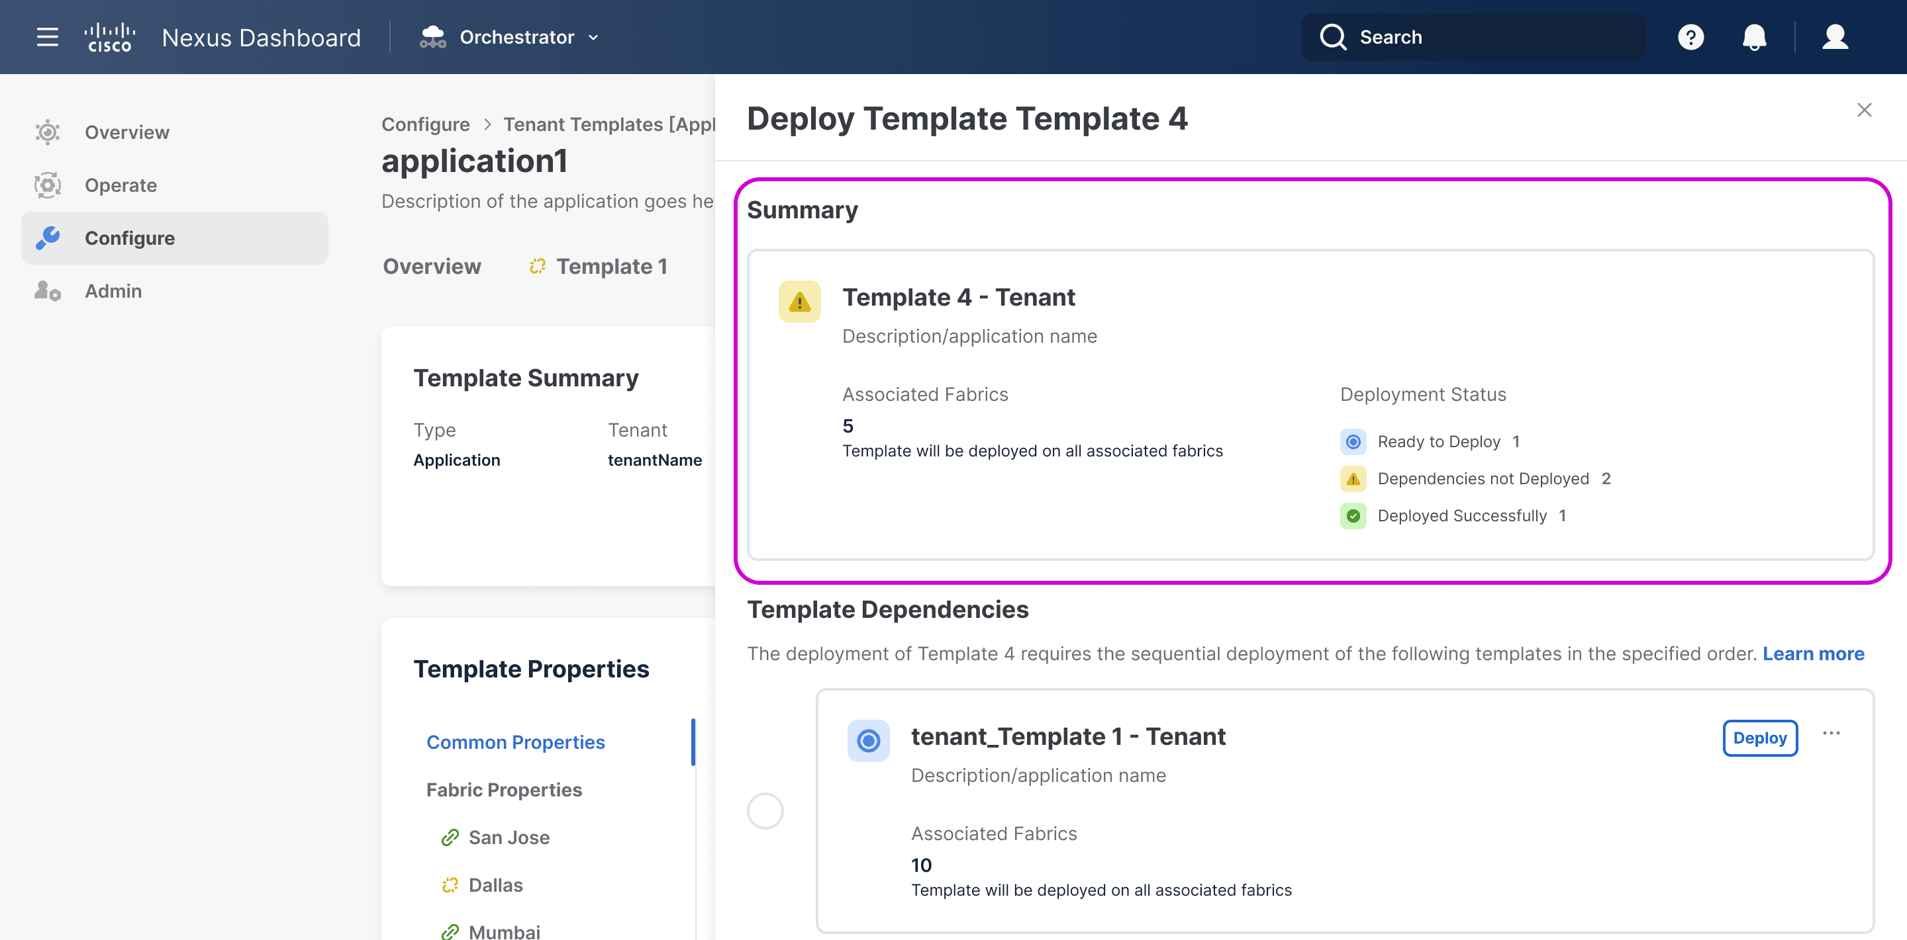Viewport: 1907px width, 940px height.
Task: Click the Configure wrench icon
Action: (x=48, y=238)
